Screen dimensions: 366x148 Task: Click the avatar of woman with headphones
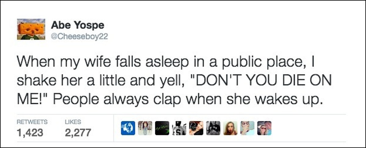click(x=196, y=128)
